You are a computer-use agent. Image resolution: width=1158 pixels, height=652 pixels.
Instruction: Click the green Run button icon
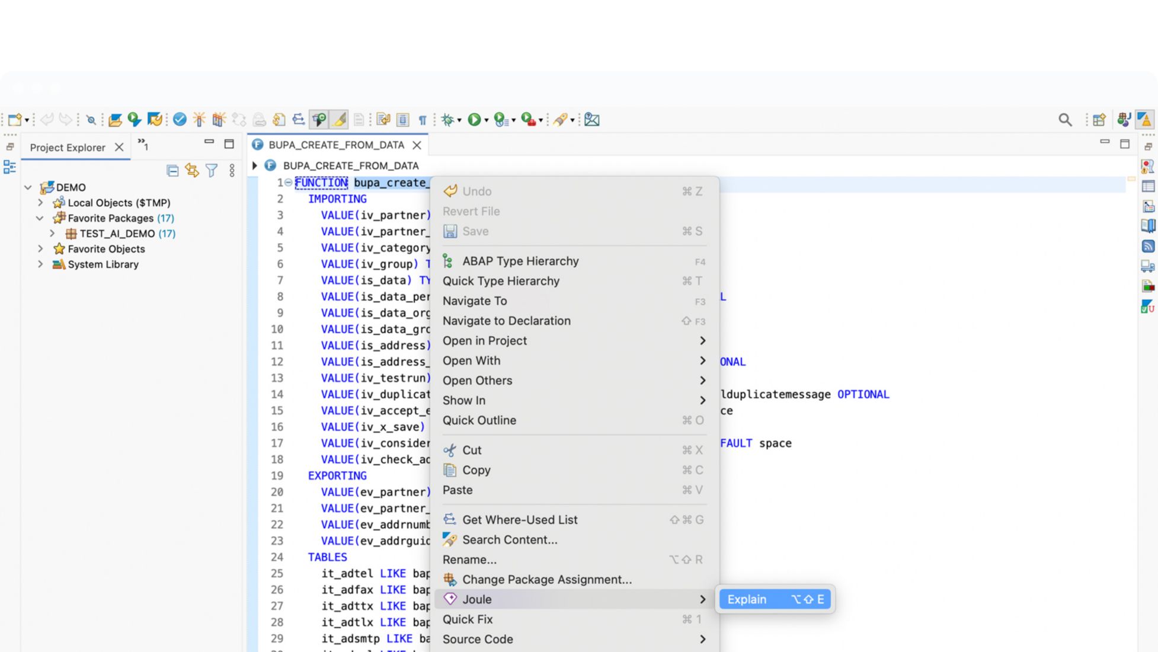coord(474,120)
